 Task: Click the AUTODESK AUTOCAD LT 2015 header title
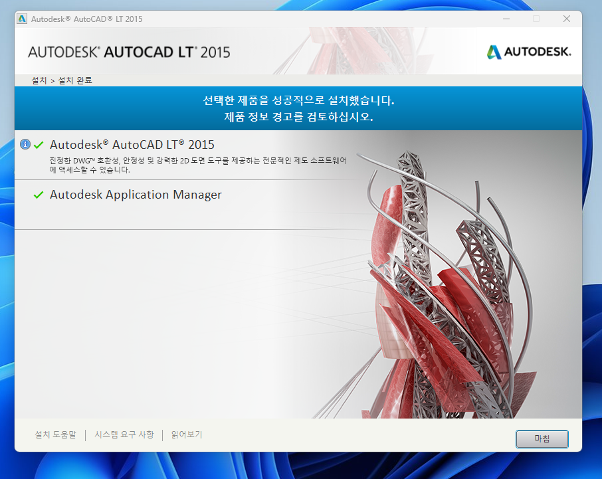[x=129, y=52]
